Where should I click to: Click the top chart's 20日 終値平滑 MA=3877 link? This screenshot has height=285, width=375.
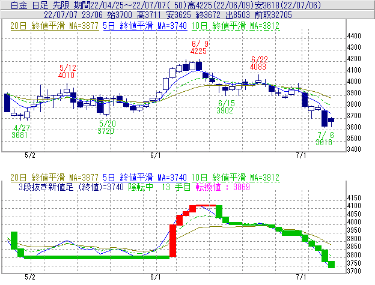[55, 26]
